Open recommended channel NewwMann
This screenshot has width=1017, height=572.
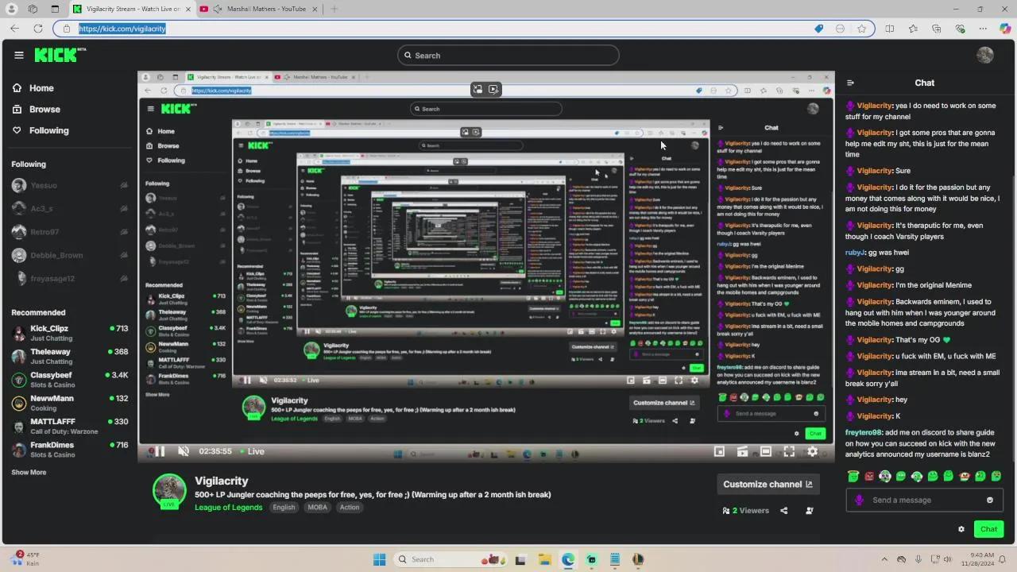[x=70, y=403]
